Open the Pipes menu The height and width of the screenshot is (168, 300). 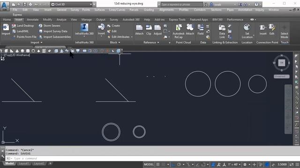(x=230, y=10)
